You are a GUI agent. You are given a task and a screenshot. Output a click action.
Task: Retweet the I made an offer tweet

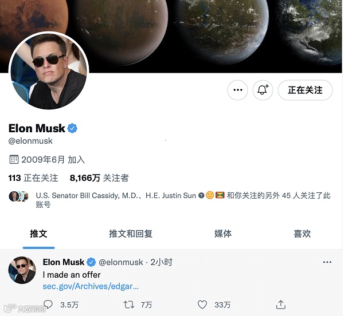[x=129, y=305]
